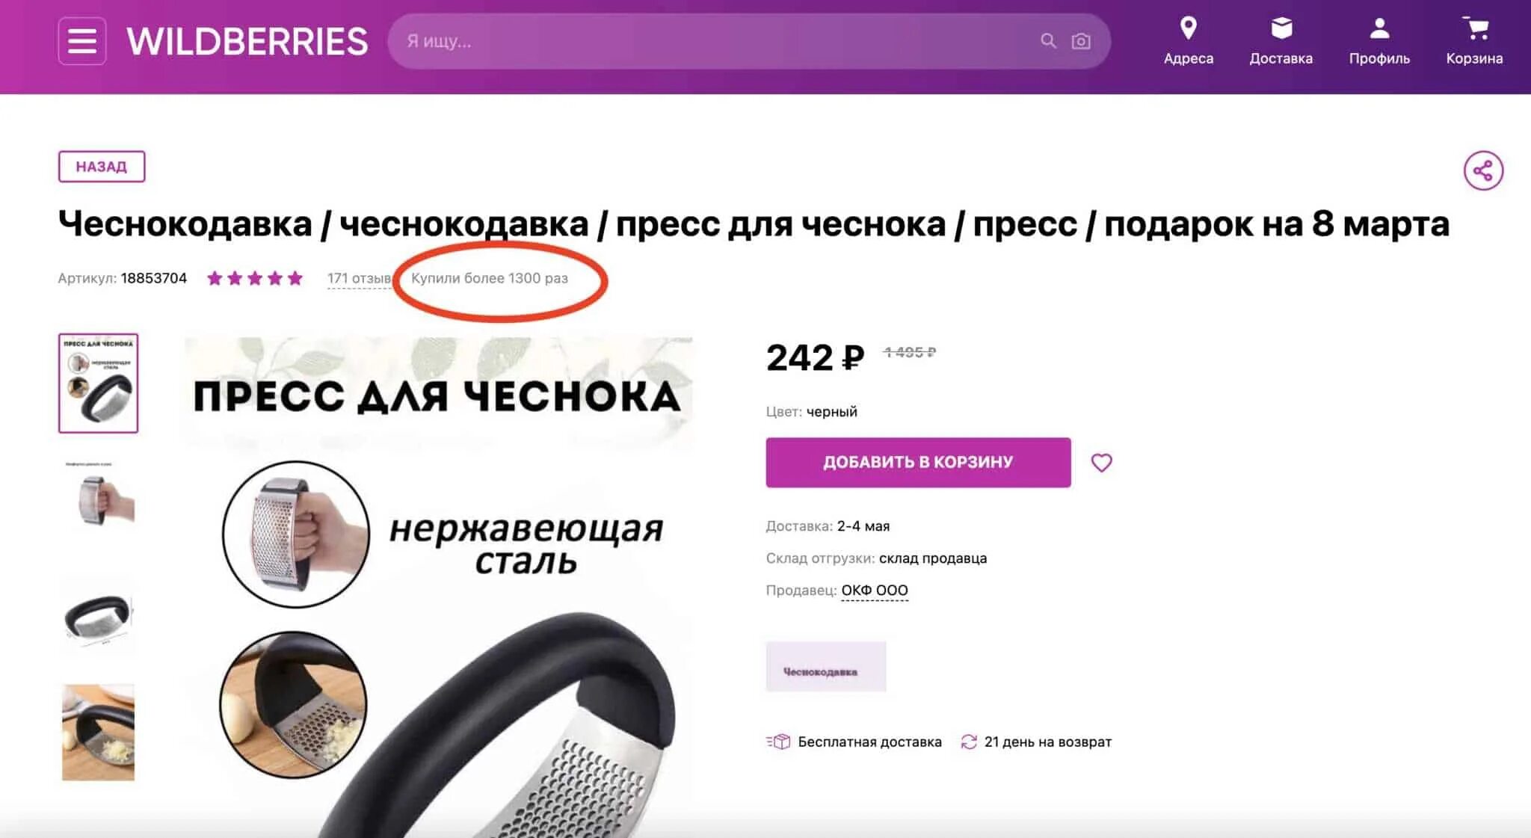Open the hamburger menu
Screen dimensions: 1531x838
pos(82,41)
